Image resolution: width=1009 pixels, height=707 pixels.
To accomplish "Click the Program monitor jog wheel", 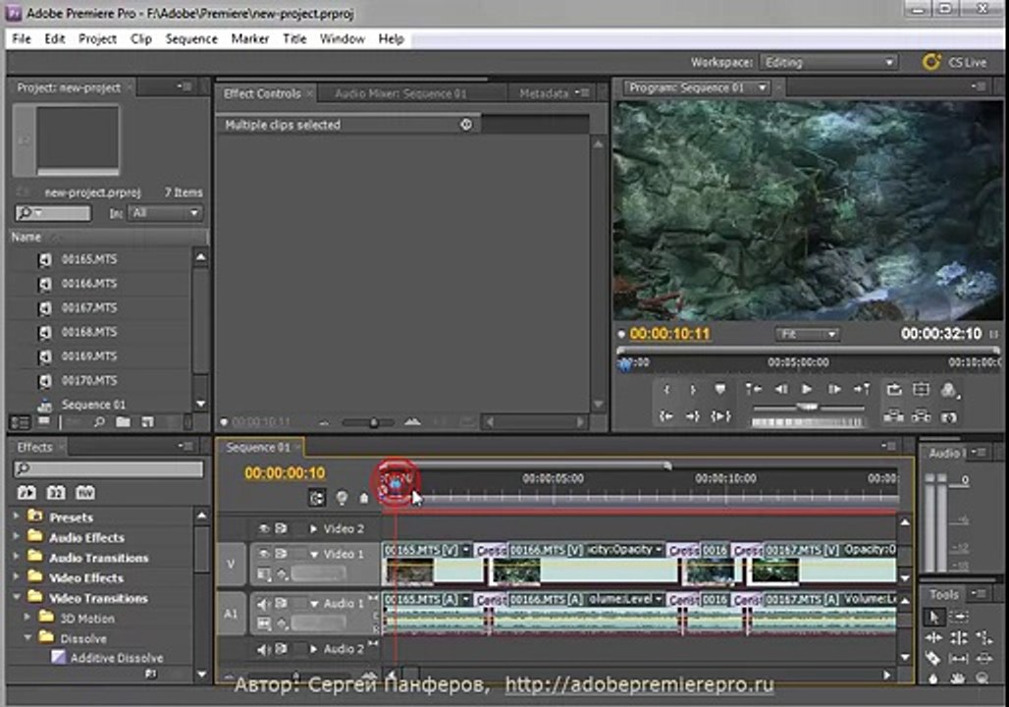I will point(807,423).
